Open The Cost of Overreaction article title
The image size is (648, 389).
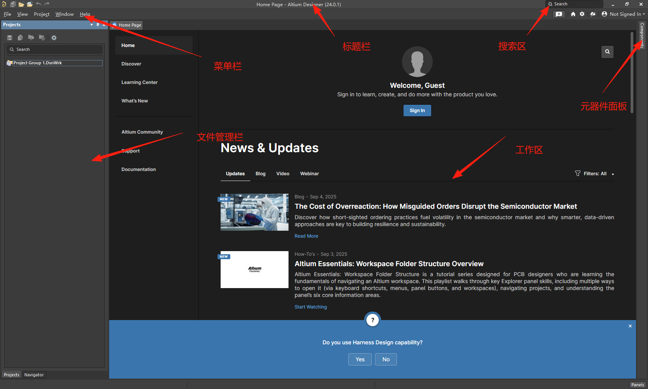pyautogui.click(x=436, y=206)
